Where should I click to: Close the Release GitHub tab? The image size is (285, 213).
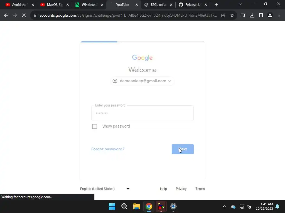click(x=206, y=5)
